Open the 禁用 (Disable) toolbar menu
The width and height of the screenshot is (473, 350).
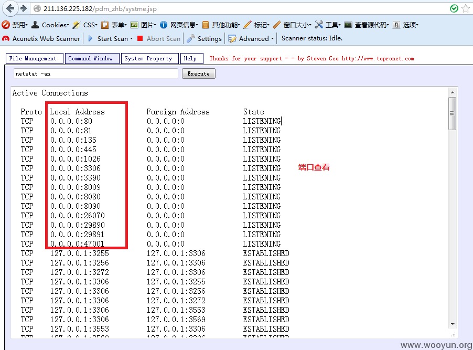click(19, 25)
